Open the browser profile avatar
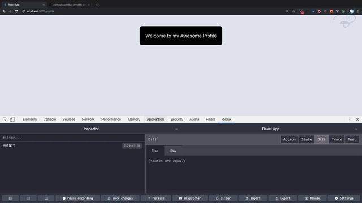 pos(352,11)
